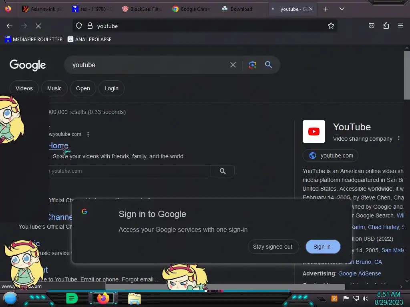The image size is (410, 307).
Task: Open youtube.com website chip
Action: pyautogui.click(x=330, y=155)
